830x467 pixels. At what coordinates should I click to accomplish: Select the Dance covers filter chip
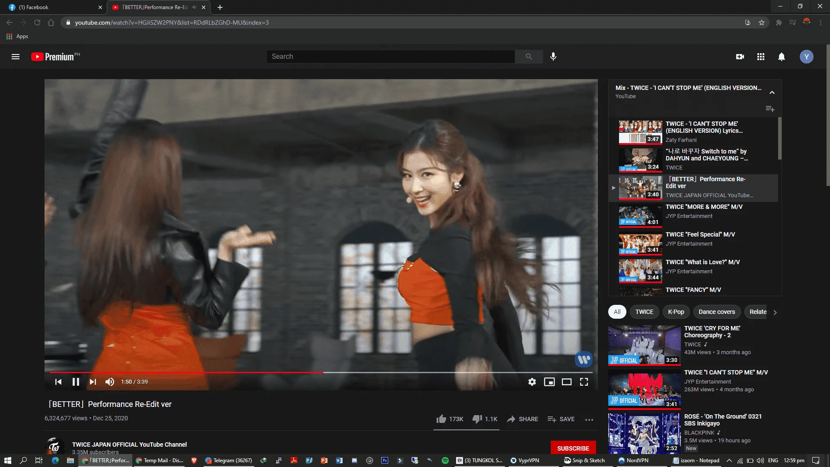click(x=717, y=312)
